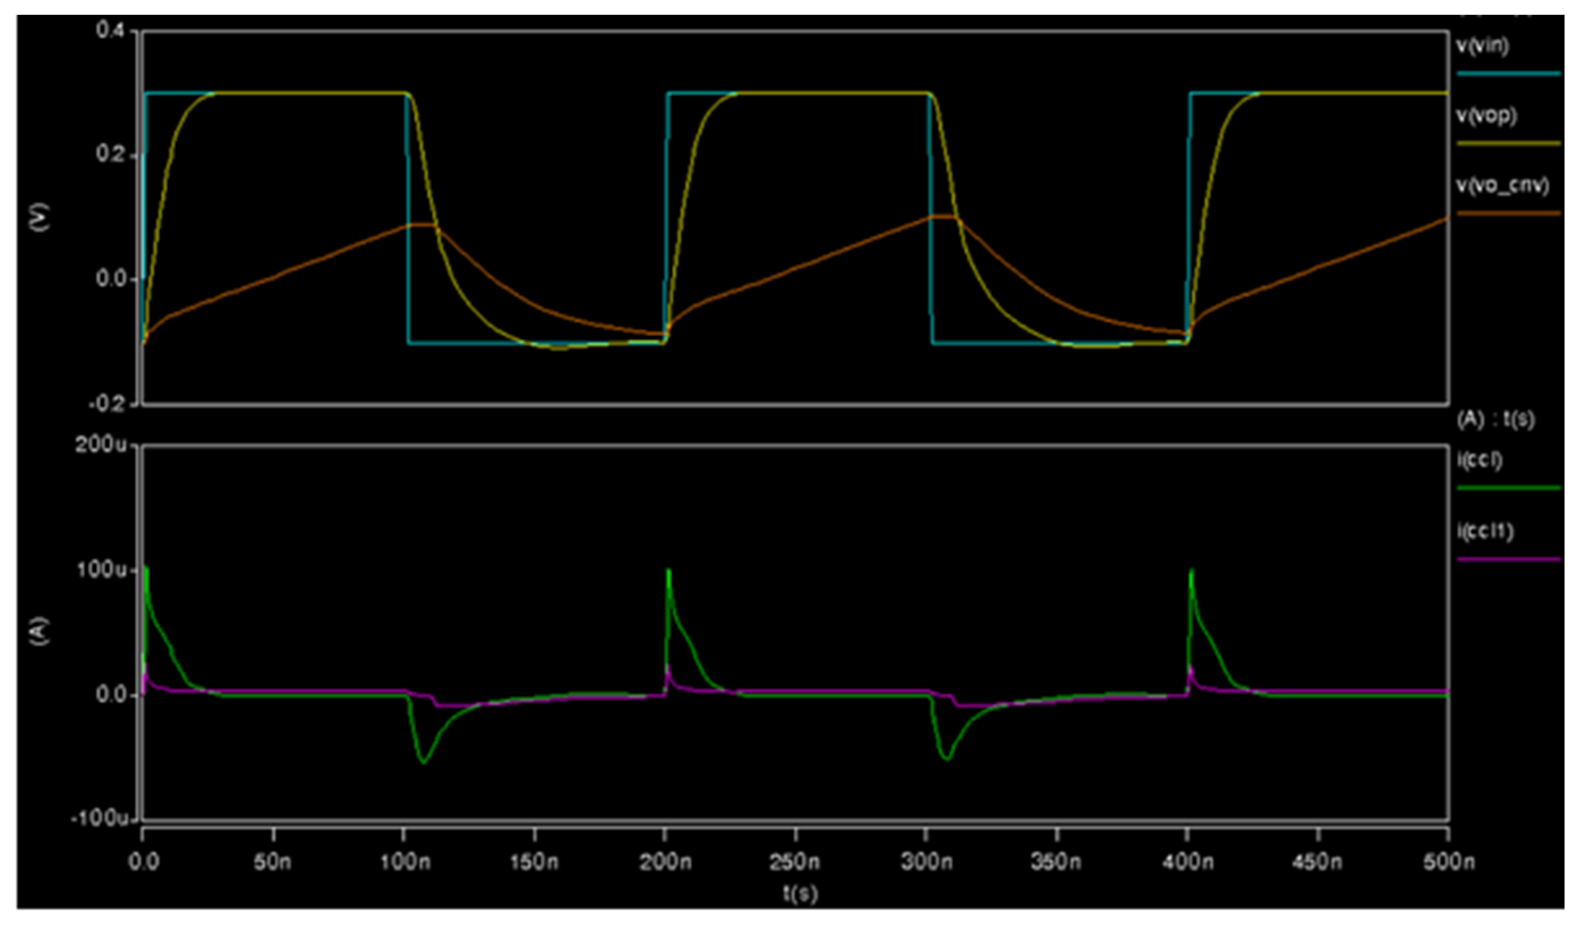The height and width of the screenshot is (927, 1580).
Task: Click the (A) : t(s) header label
Action: (x=1496, y=421)
